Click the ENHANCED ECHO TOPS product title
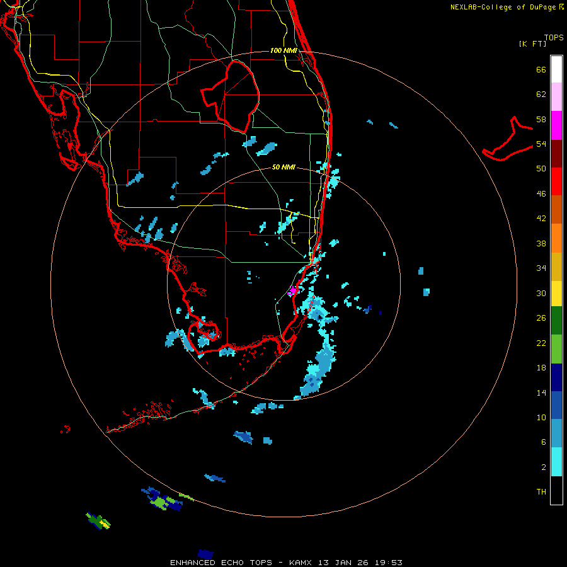The height and width of the screenshot is (567, 567). 221,563
